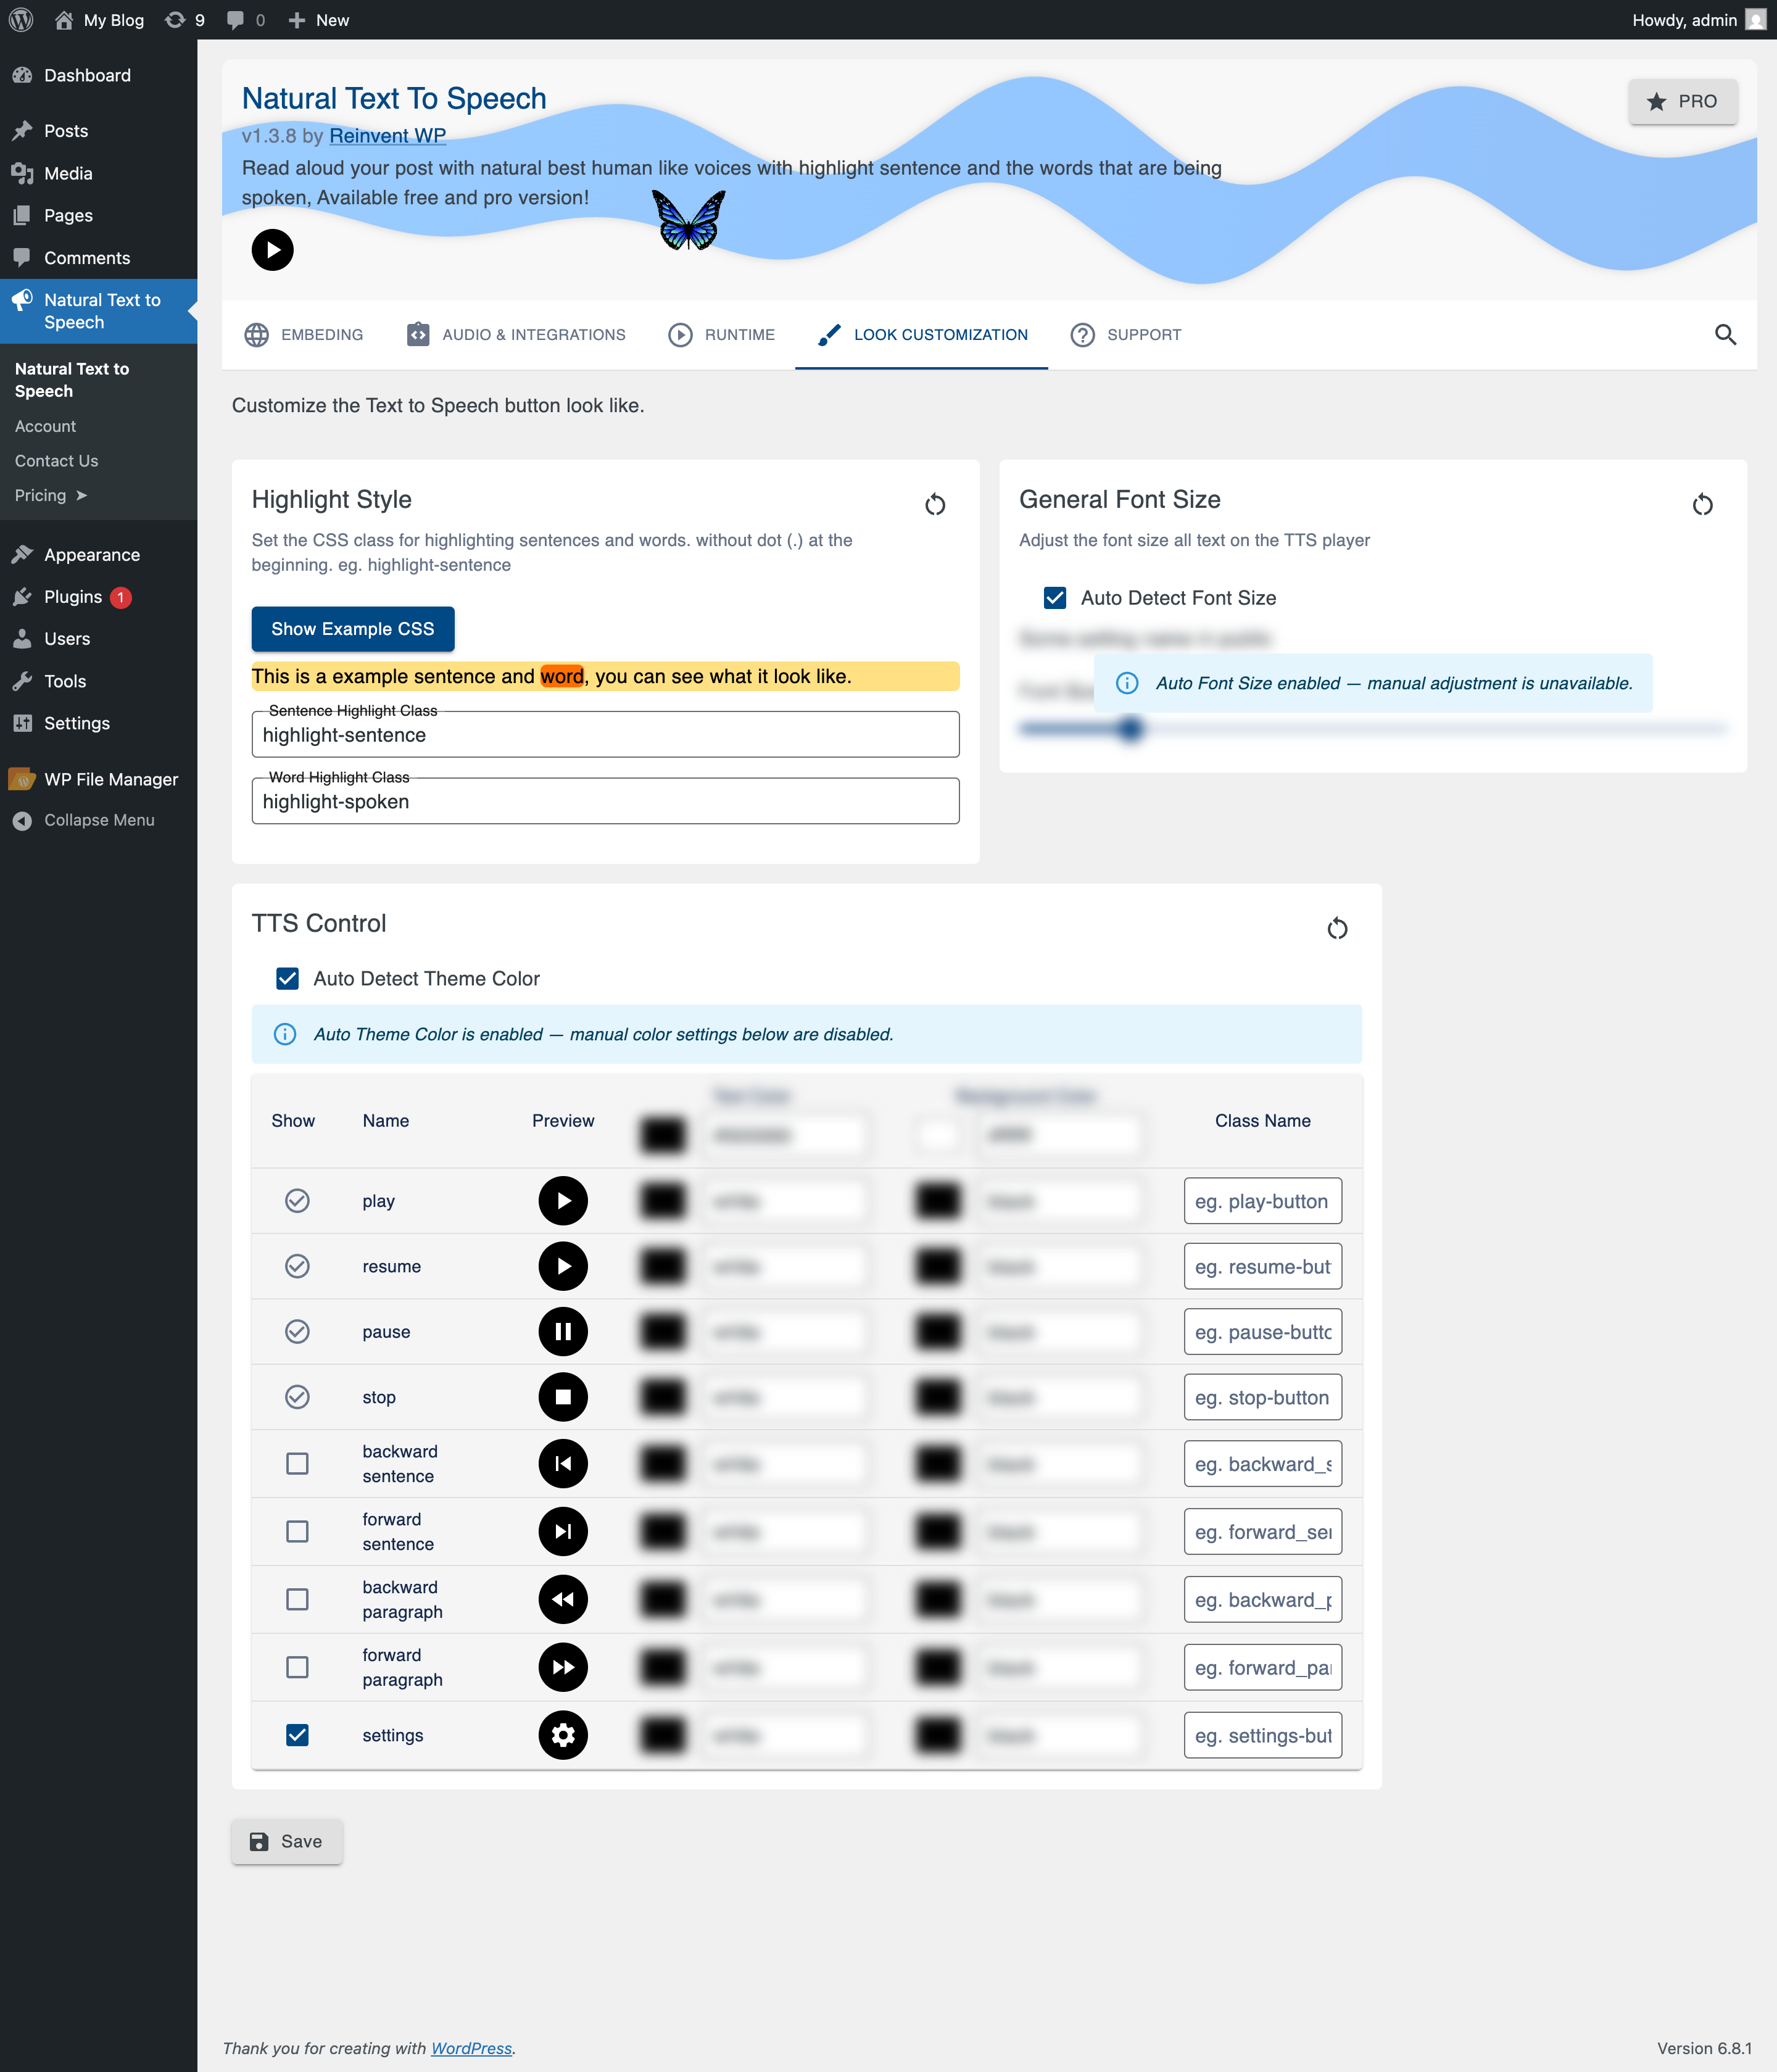Image resolution: width=1777 pixels, height=2072 pixels.
Task: Open the Plugins menu in sidebar
Action: pyautogui.click(x=98, y=597)
